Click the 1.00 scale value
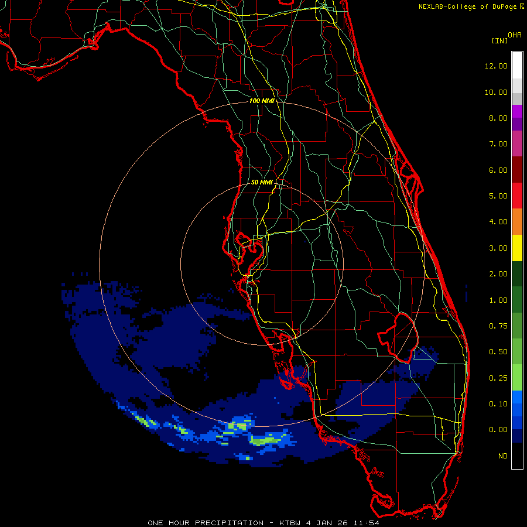This screenshot has height=527, width=527. coord(498,300)
